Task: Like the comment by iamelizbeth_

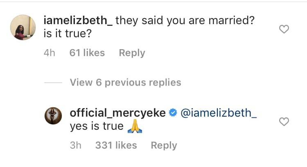Action: click(x=284, y=29)
